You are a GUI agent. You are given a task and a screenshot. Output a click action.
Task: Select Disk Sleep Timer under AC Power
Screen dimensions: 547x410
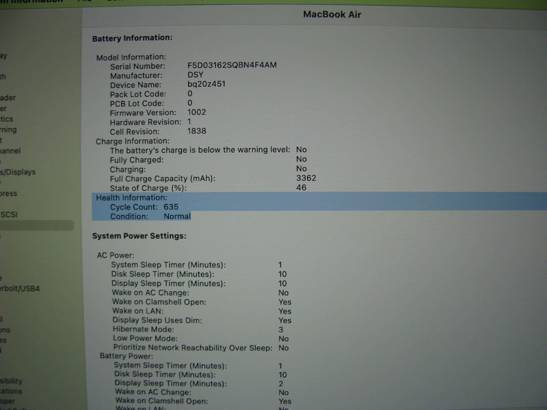[x=163, y=274]
